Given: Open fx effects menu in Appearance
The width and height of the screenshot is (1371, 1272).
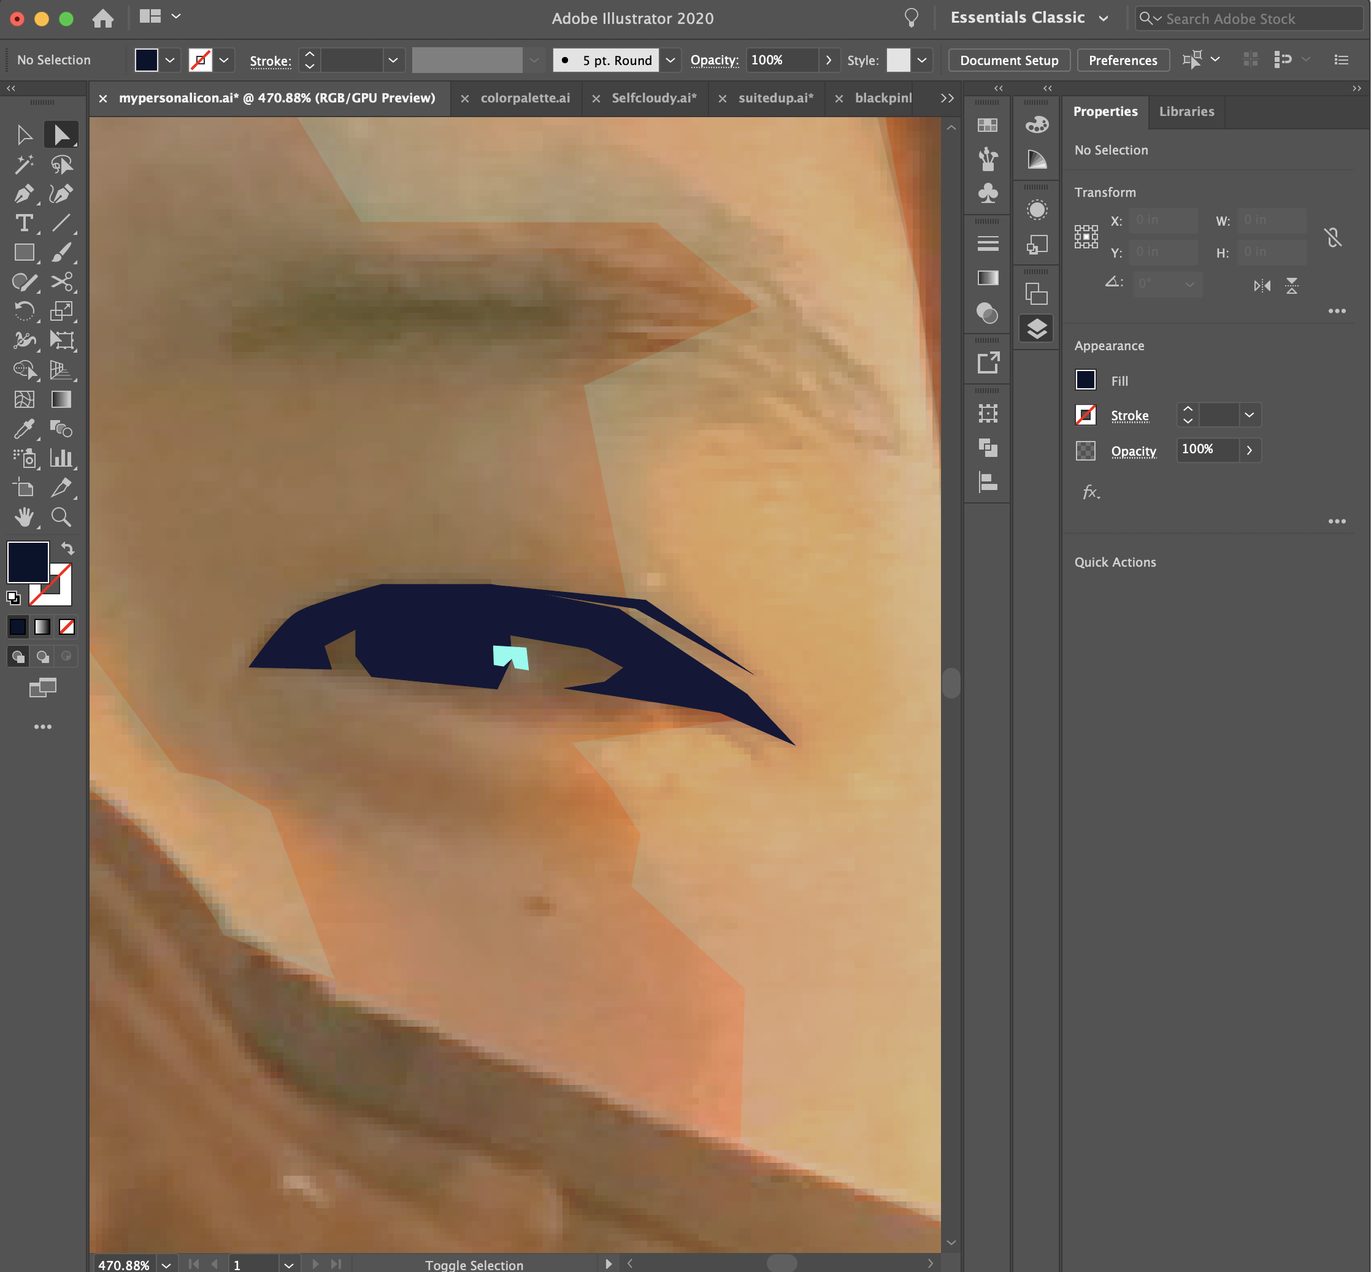Looking at the screenshot, I should click(x=1091, y=491).
